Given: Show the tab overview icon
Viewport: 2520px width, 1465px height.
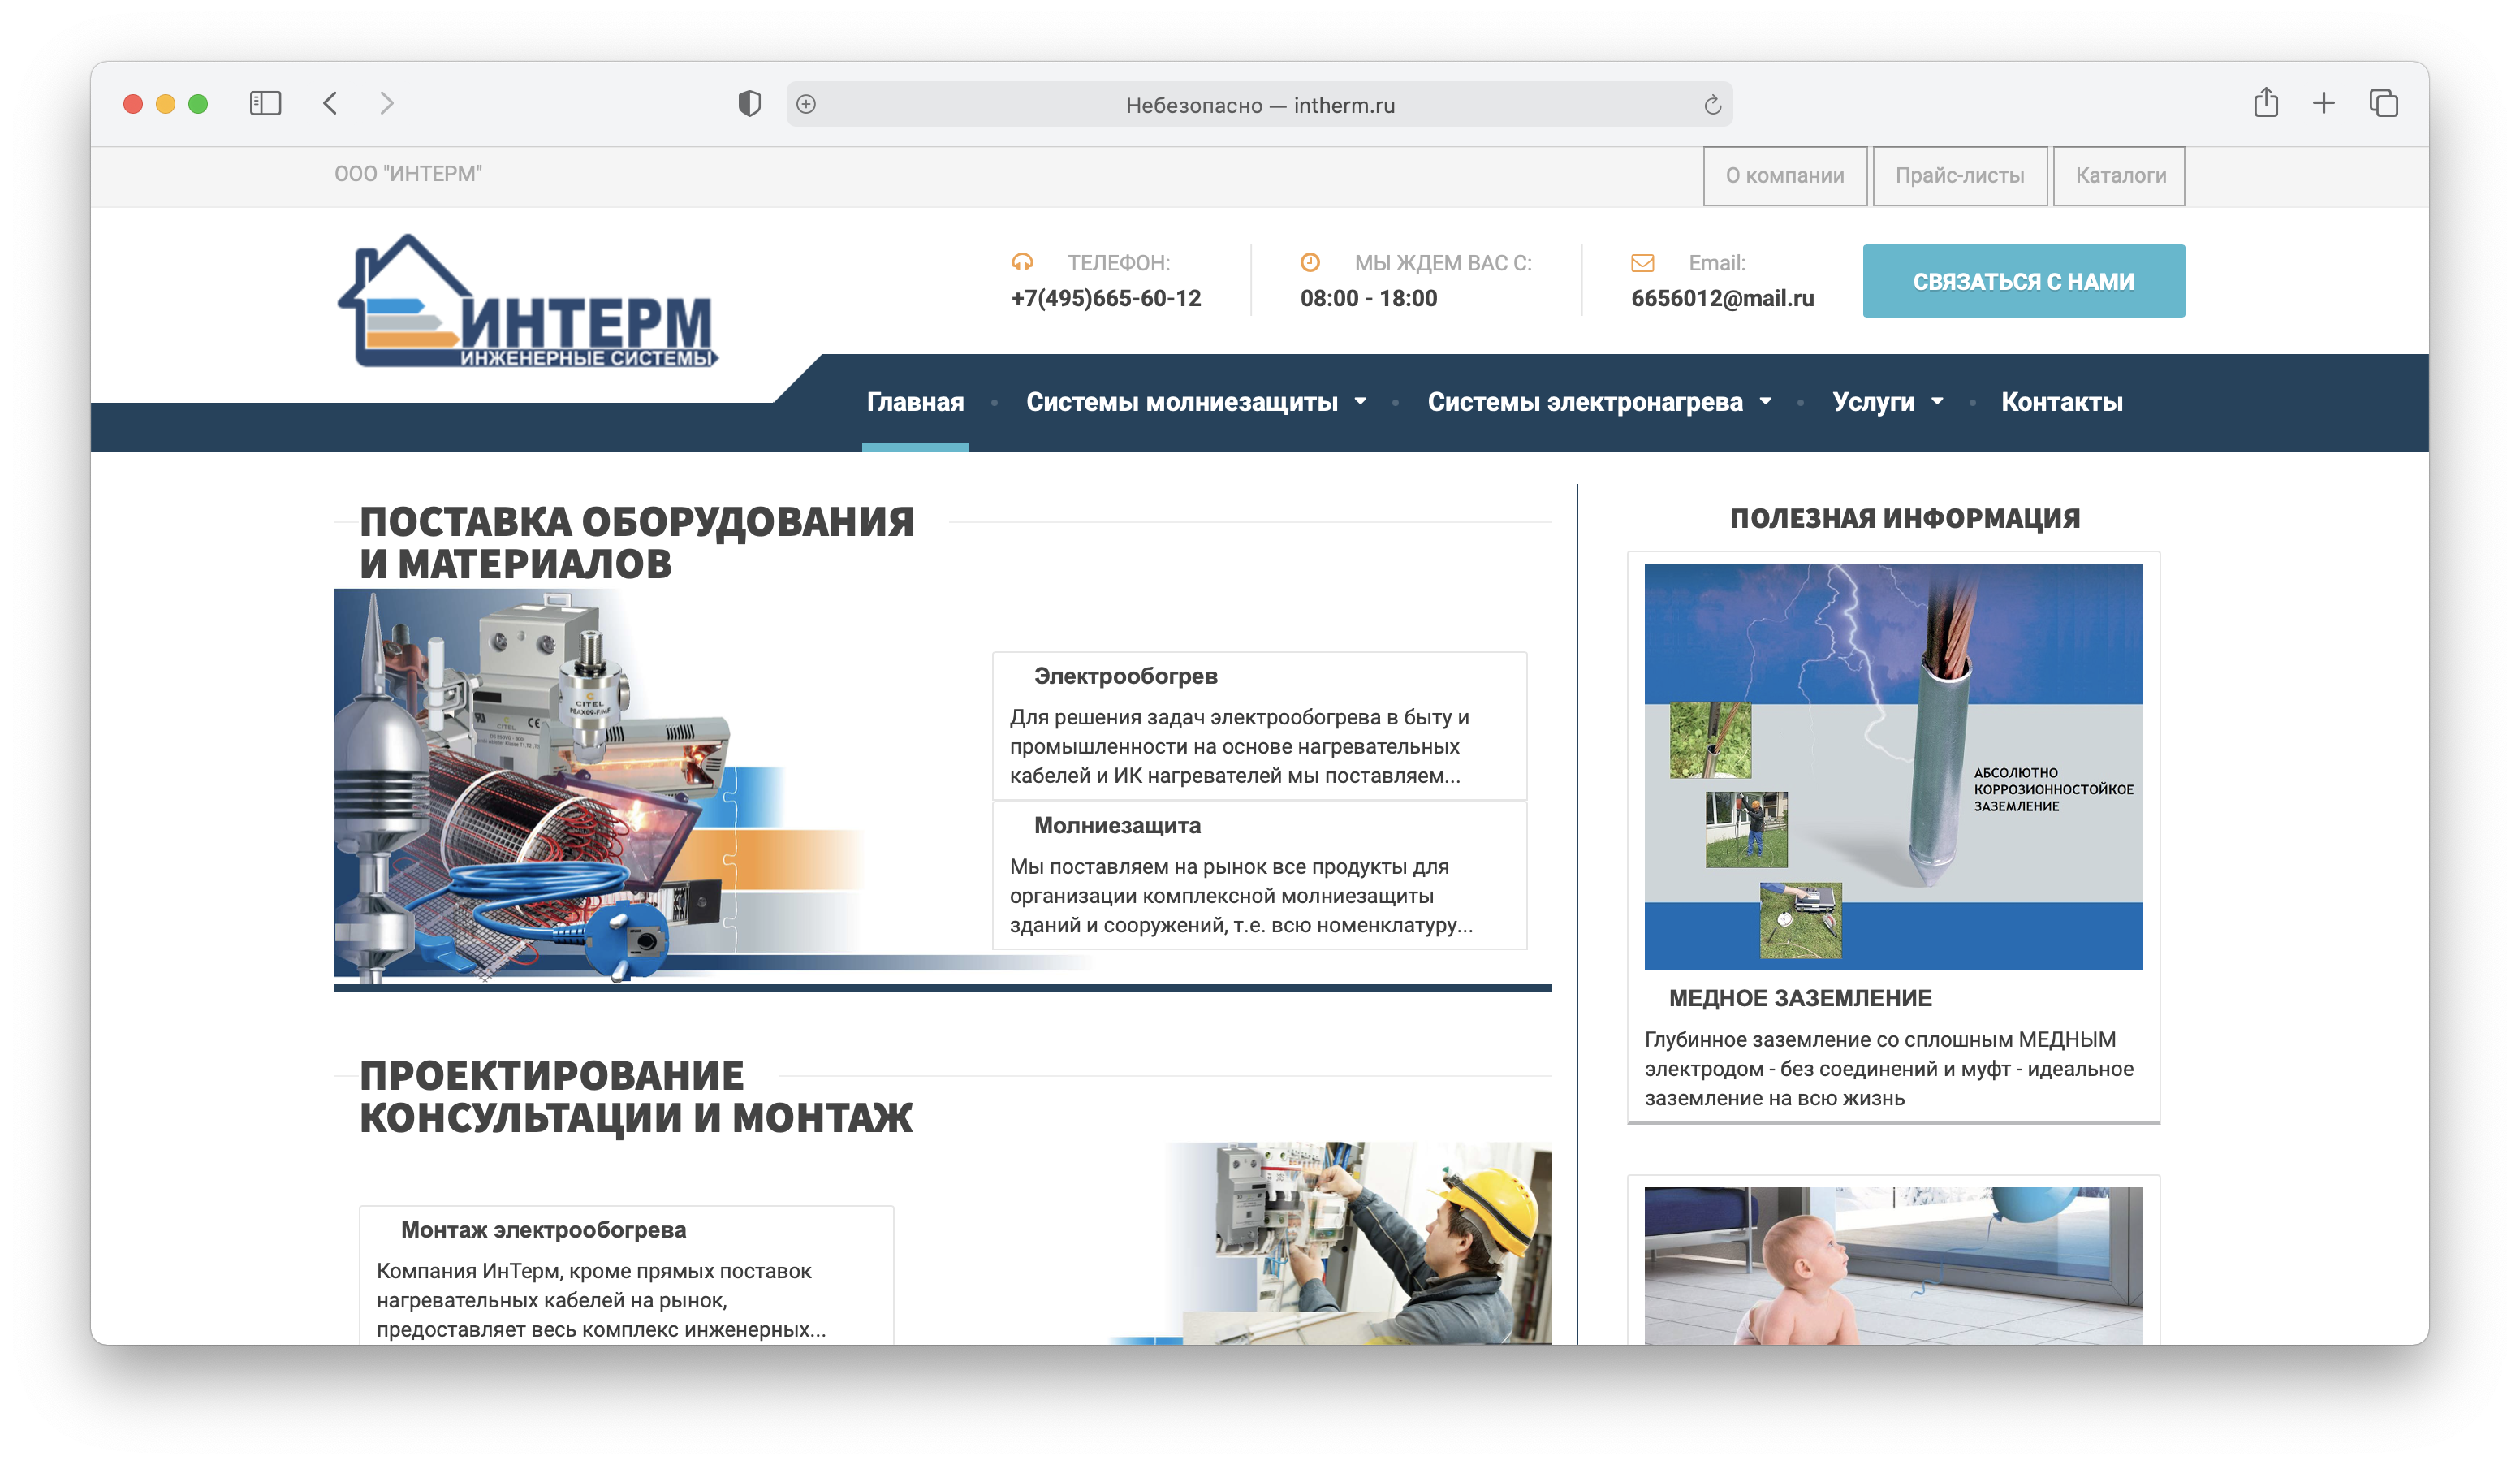Looking at the screenshot, I should (2384, 103).
